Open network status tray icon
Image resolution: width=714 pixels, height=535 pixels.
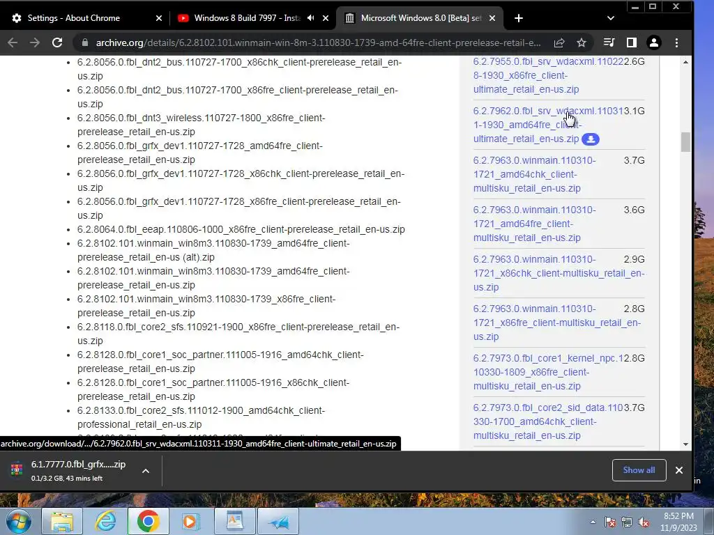[x=627, y=522]
